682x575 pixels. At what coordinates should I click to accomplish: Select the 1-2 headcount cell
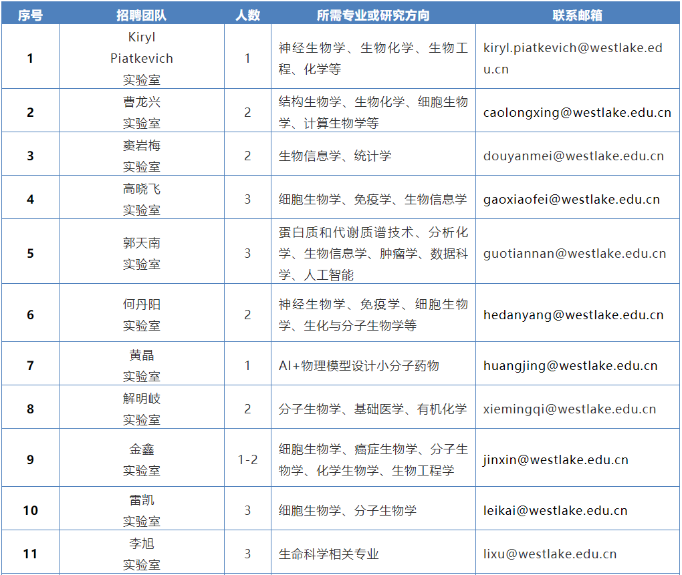click(x=247, y=457)
